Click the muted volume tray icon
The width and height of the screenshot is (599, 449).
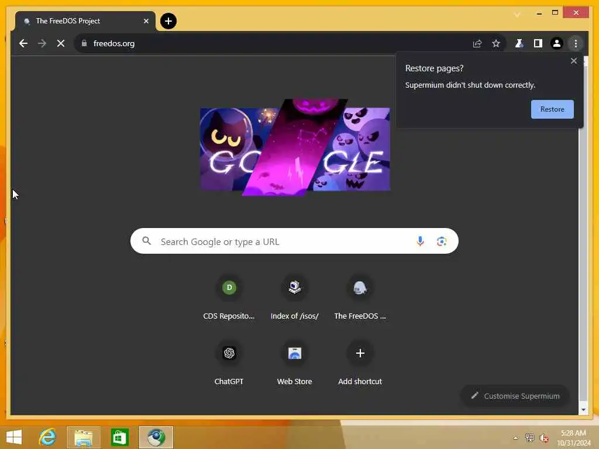(x=544, y=438)
